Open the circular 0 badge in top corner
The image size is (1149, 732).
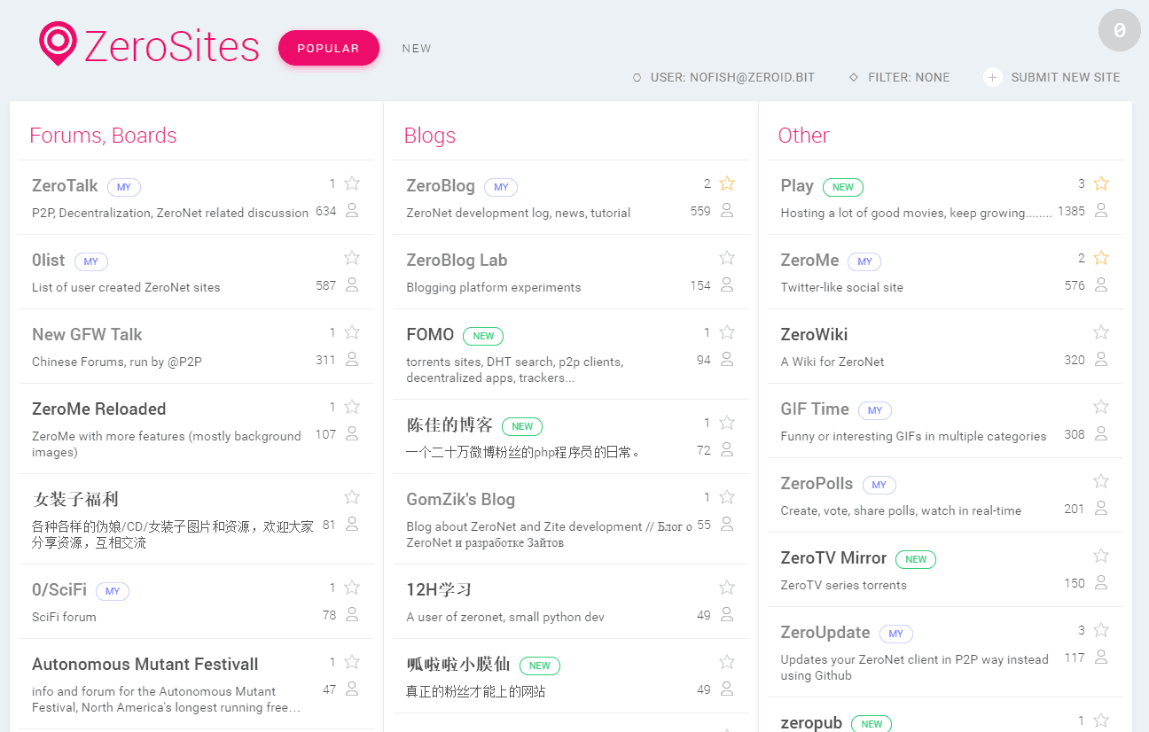(x=1119, y=30)
